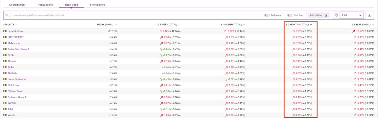Click the company search input field
The height and width of the screenshot is (118, 378).
(135, 15)
